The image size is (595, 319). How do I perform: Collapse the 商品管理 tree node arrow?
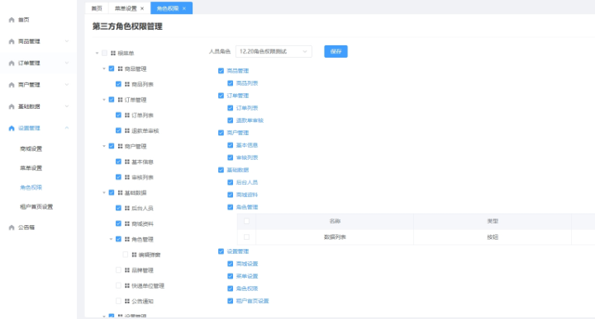click(x=104, y=68)
